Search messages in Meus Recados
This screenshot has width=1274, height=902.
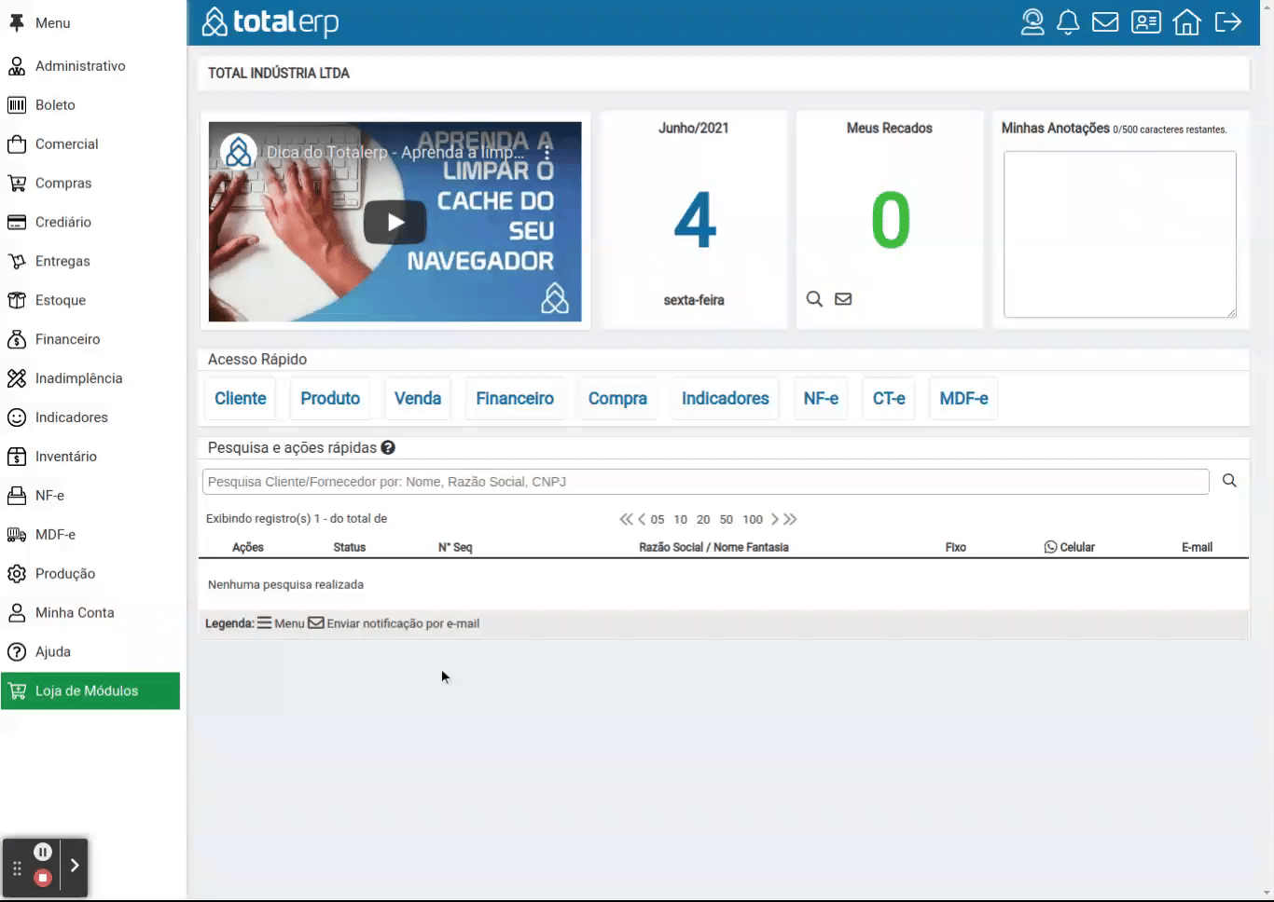click(814, 299)
